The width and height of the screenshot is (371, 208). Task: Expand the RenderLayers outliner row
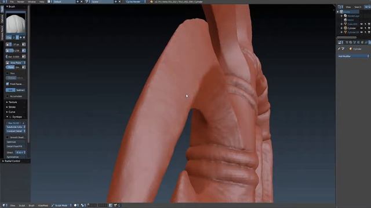(x=341, y=16)
